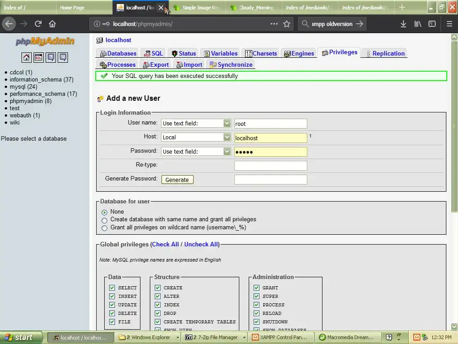
Task: Open Macromedia Dreamweaver taskbar item
Action: [350, 337]
